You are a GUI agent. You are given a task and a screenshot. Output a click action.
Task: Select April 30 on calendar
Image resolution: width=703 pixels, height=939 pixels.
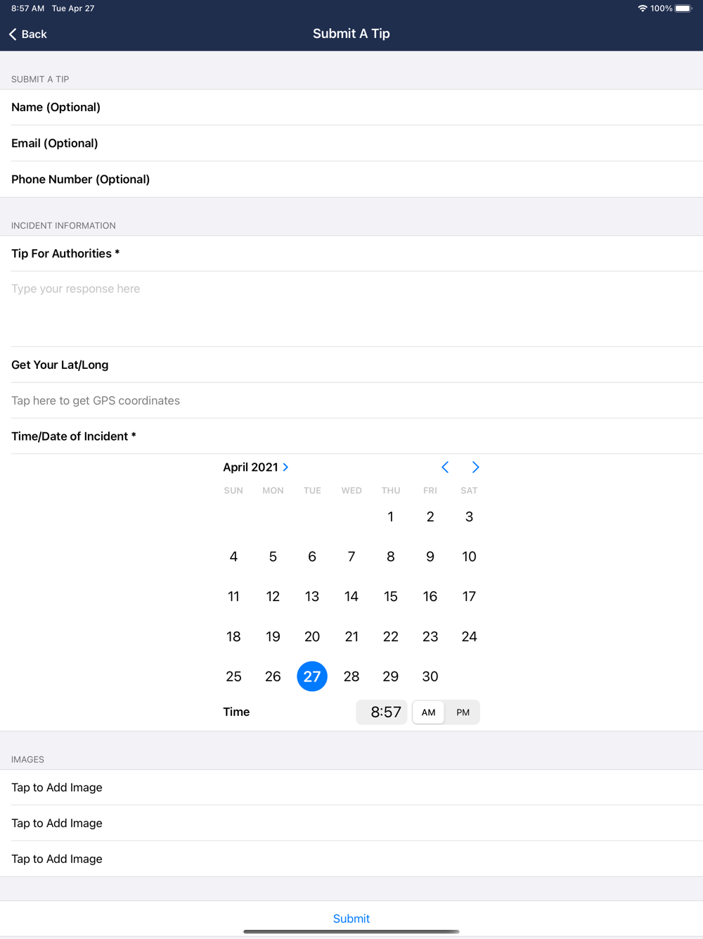coord(430,676)
